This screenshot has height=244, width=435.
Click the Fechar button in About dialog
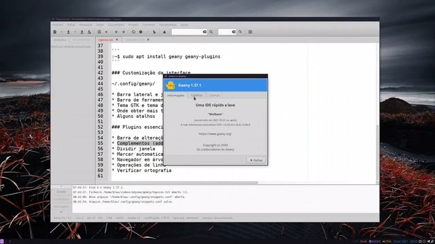(256, 160)
